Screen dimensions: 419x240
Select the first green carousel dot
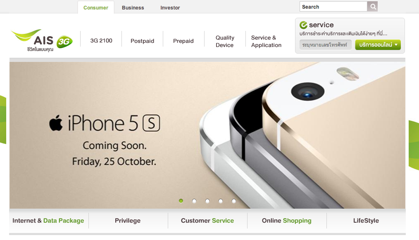pyautogui.click(x=181, y=201)
